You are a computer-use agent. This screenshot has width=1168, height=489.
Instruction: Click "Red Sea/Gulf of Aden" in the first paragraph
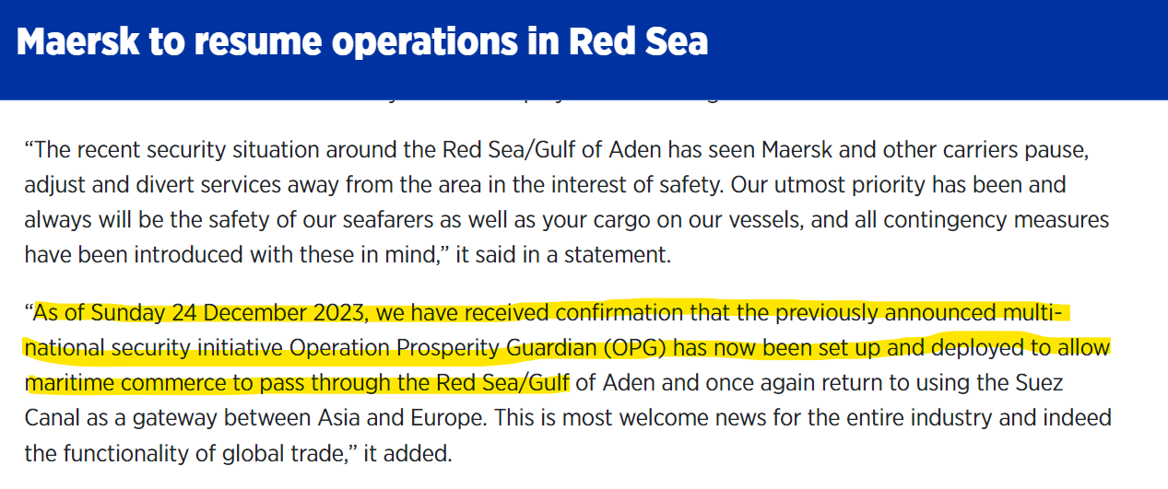pos(552,149)
